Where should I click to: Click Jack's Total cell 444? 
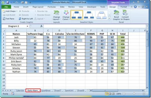(123, 37)
